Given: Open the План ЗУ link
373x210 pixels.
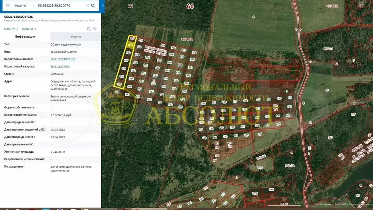Looking at the screenshot, I should pos(11,29).
